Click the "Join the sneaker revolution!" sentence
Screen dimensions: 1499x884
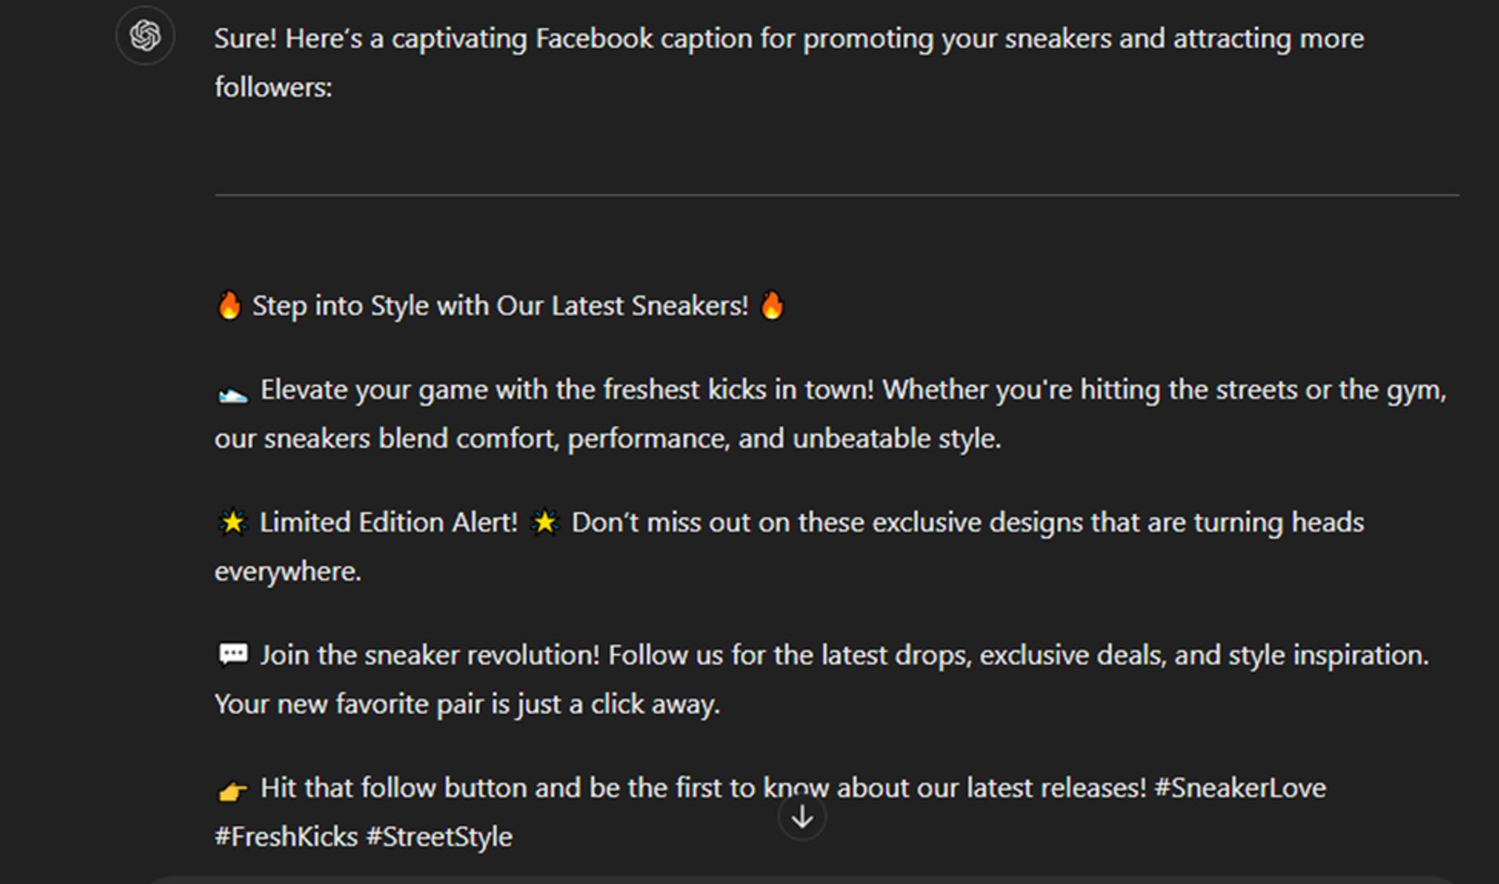430,656
